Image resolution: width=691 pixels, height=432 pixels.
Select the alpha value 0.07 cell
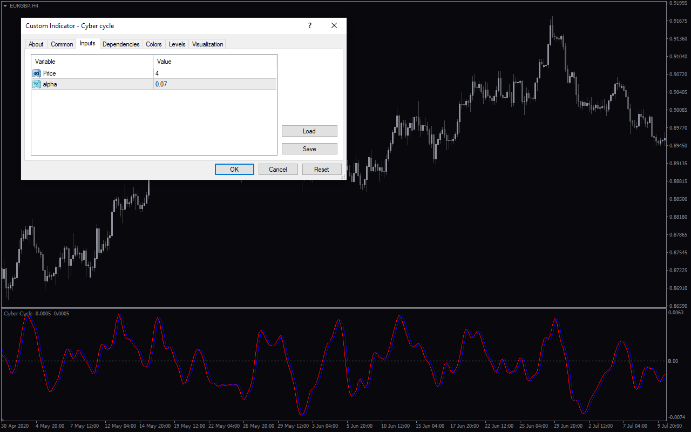tap(215, 84)
